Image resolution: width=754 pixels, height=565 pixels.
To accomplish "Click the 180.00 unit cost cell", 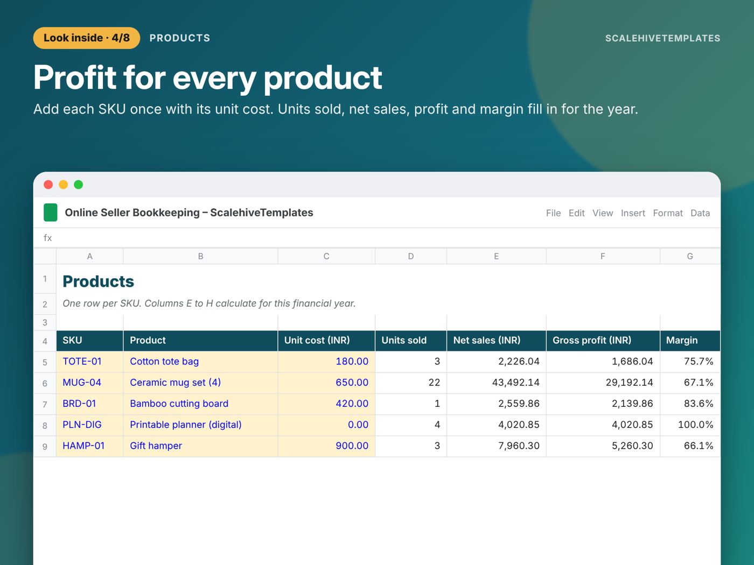I will coord(326,362).
